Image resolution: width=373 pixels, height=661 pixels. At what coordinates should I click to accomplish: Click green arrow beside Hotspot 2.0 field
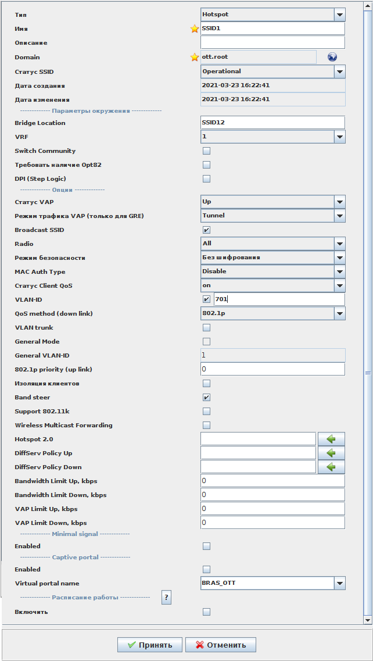[x=331, y=439]
